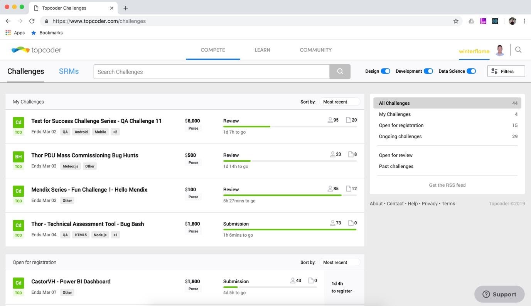The height and width of the screenshot is (306, 531).
Task: Expand the +1 tags on Thor Bug Bash
Action: tap(115, 235)
